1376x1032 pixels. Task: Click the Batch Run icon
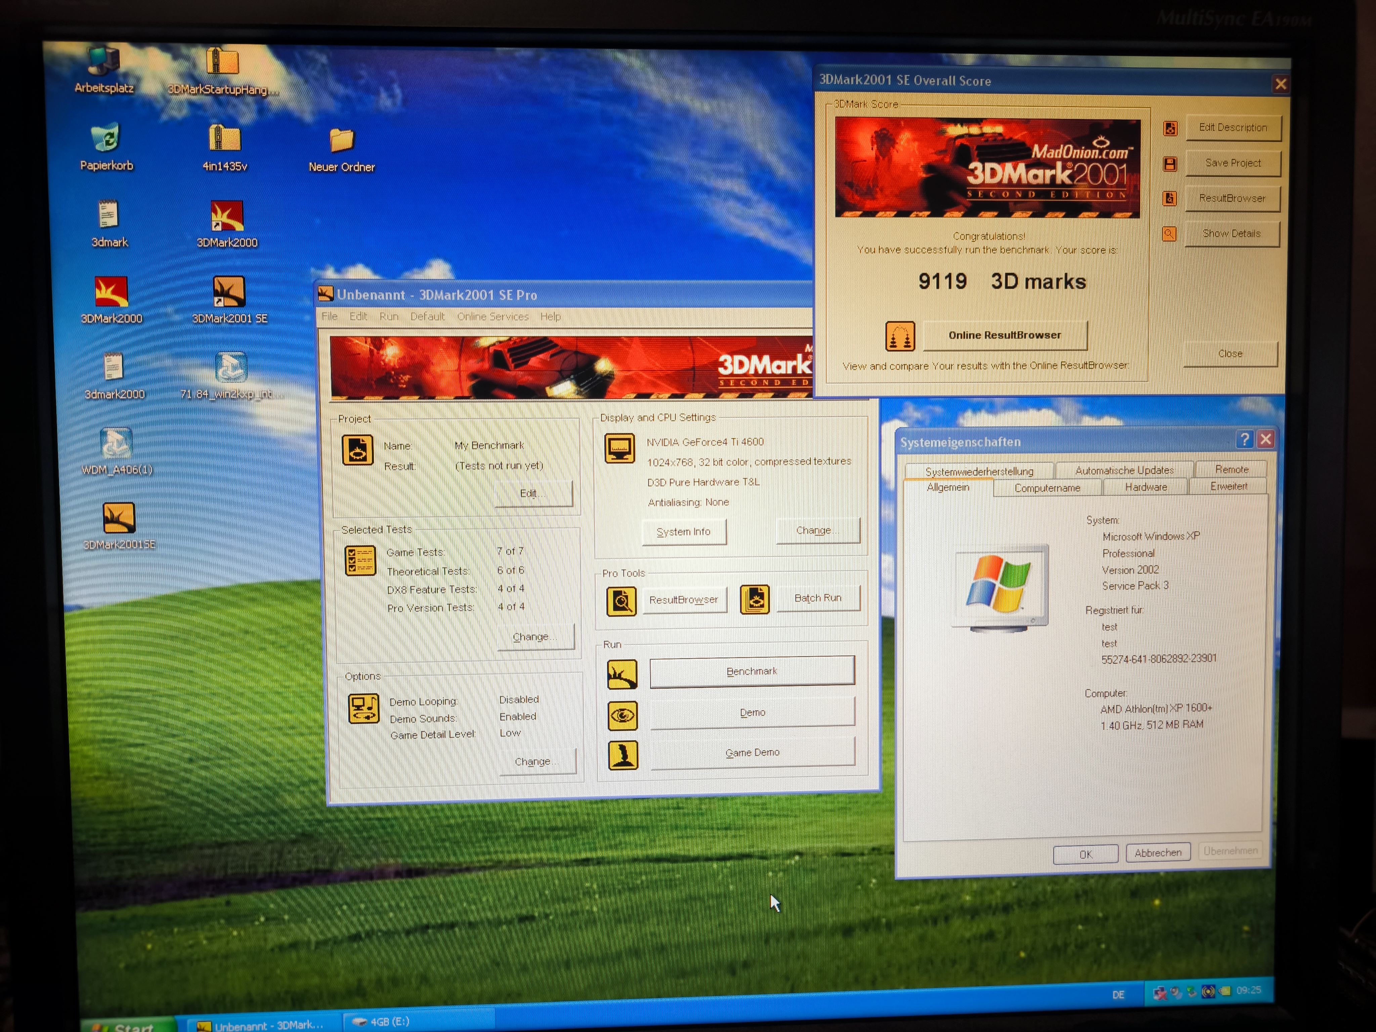pyautogui.click(x=755, y=600)
